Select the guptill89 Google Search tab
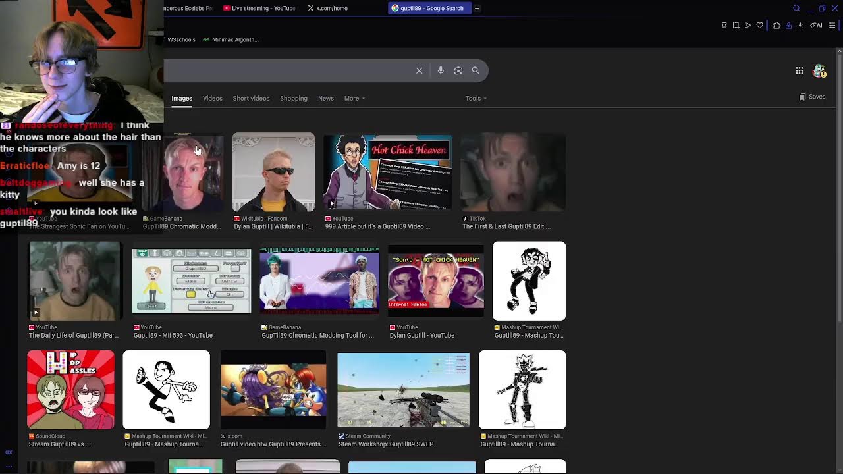843x474 pixels. (x=428, y=8)
